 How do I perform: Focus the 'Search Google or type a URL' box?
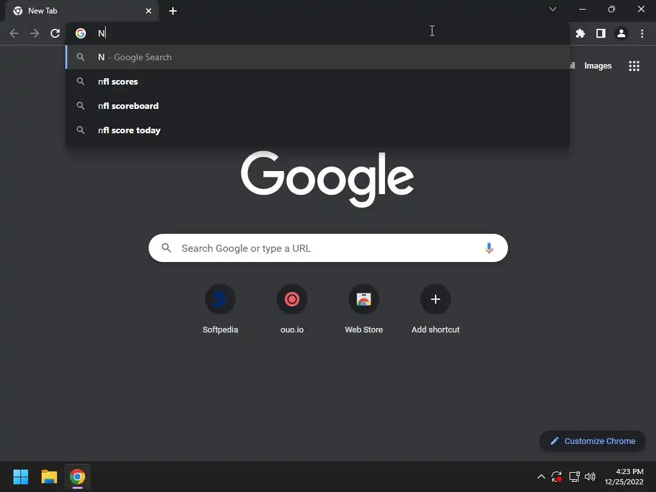click(328, 248)
